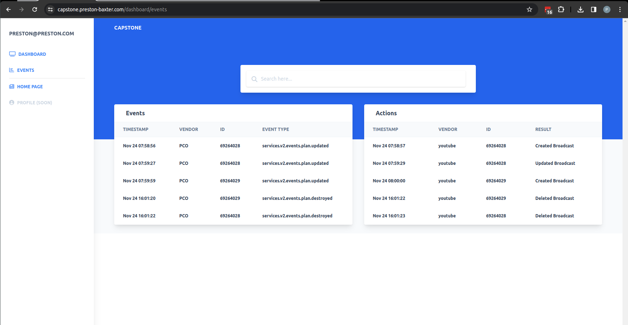This screenshot has height=325, width=628.
Task: Click the Dashboard monitor icon in sidebar
Action: click(x=12, y=54)
